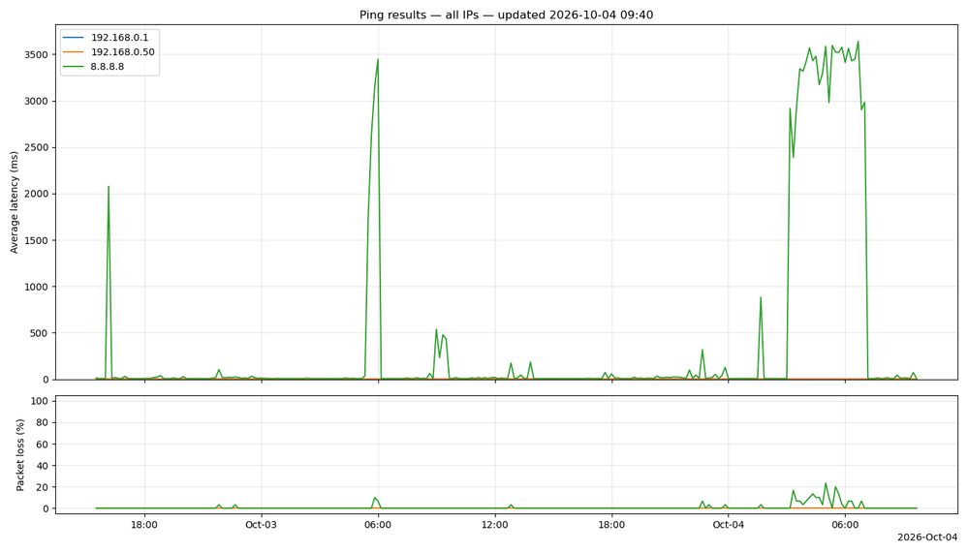The image size is (968, 553).
Task: Click the '2026-Oct-04' date offset label
Action: pos(927,538)
